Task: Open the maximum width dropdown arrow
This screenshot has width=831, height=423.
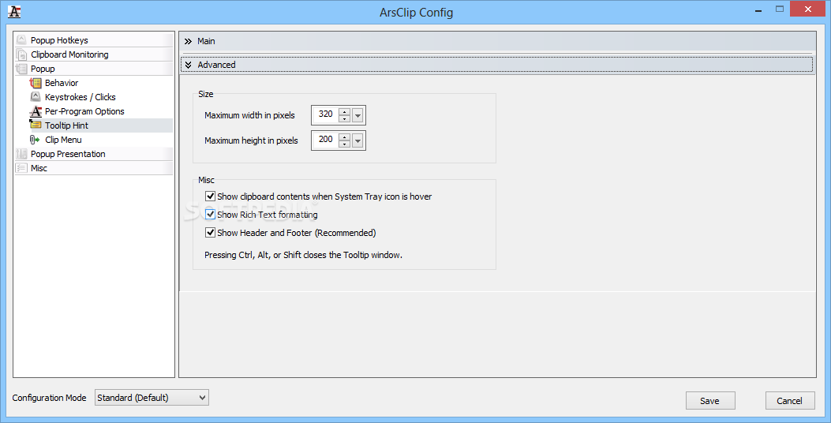Action: coord(357,115)
